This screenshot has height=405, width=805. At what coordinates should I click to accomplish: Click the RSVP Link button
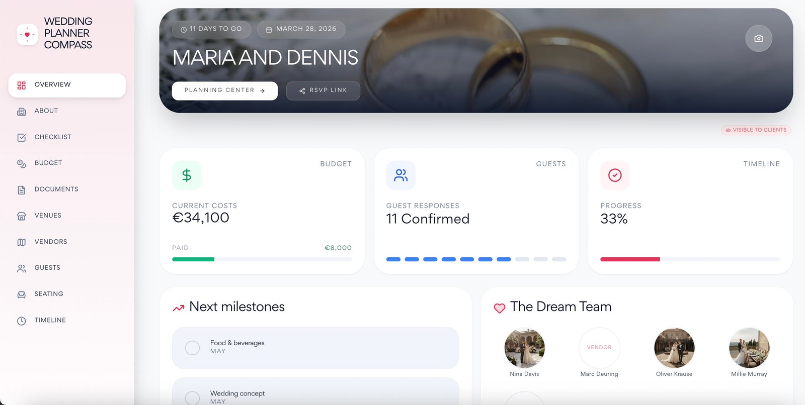coord(323,91)
